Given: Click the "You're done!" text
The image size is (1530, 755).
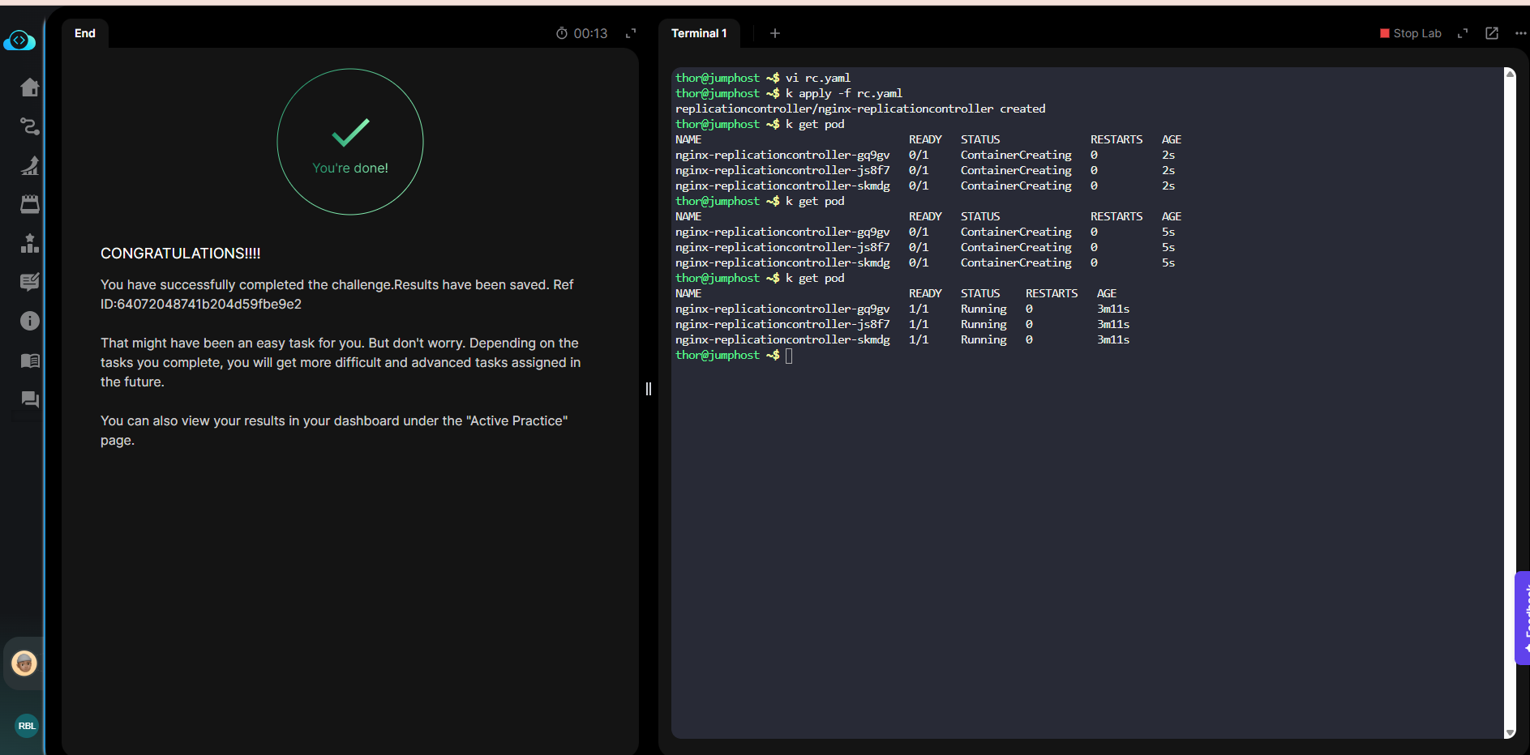Looking at the screenshot, I should pyautogui.click(x=350, y=168).
